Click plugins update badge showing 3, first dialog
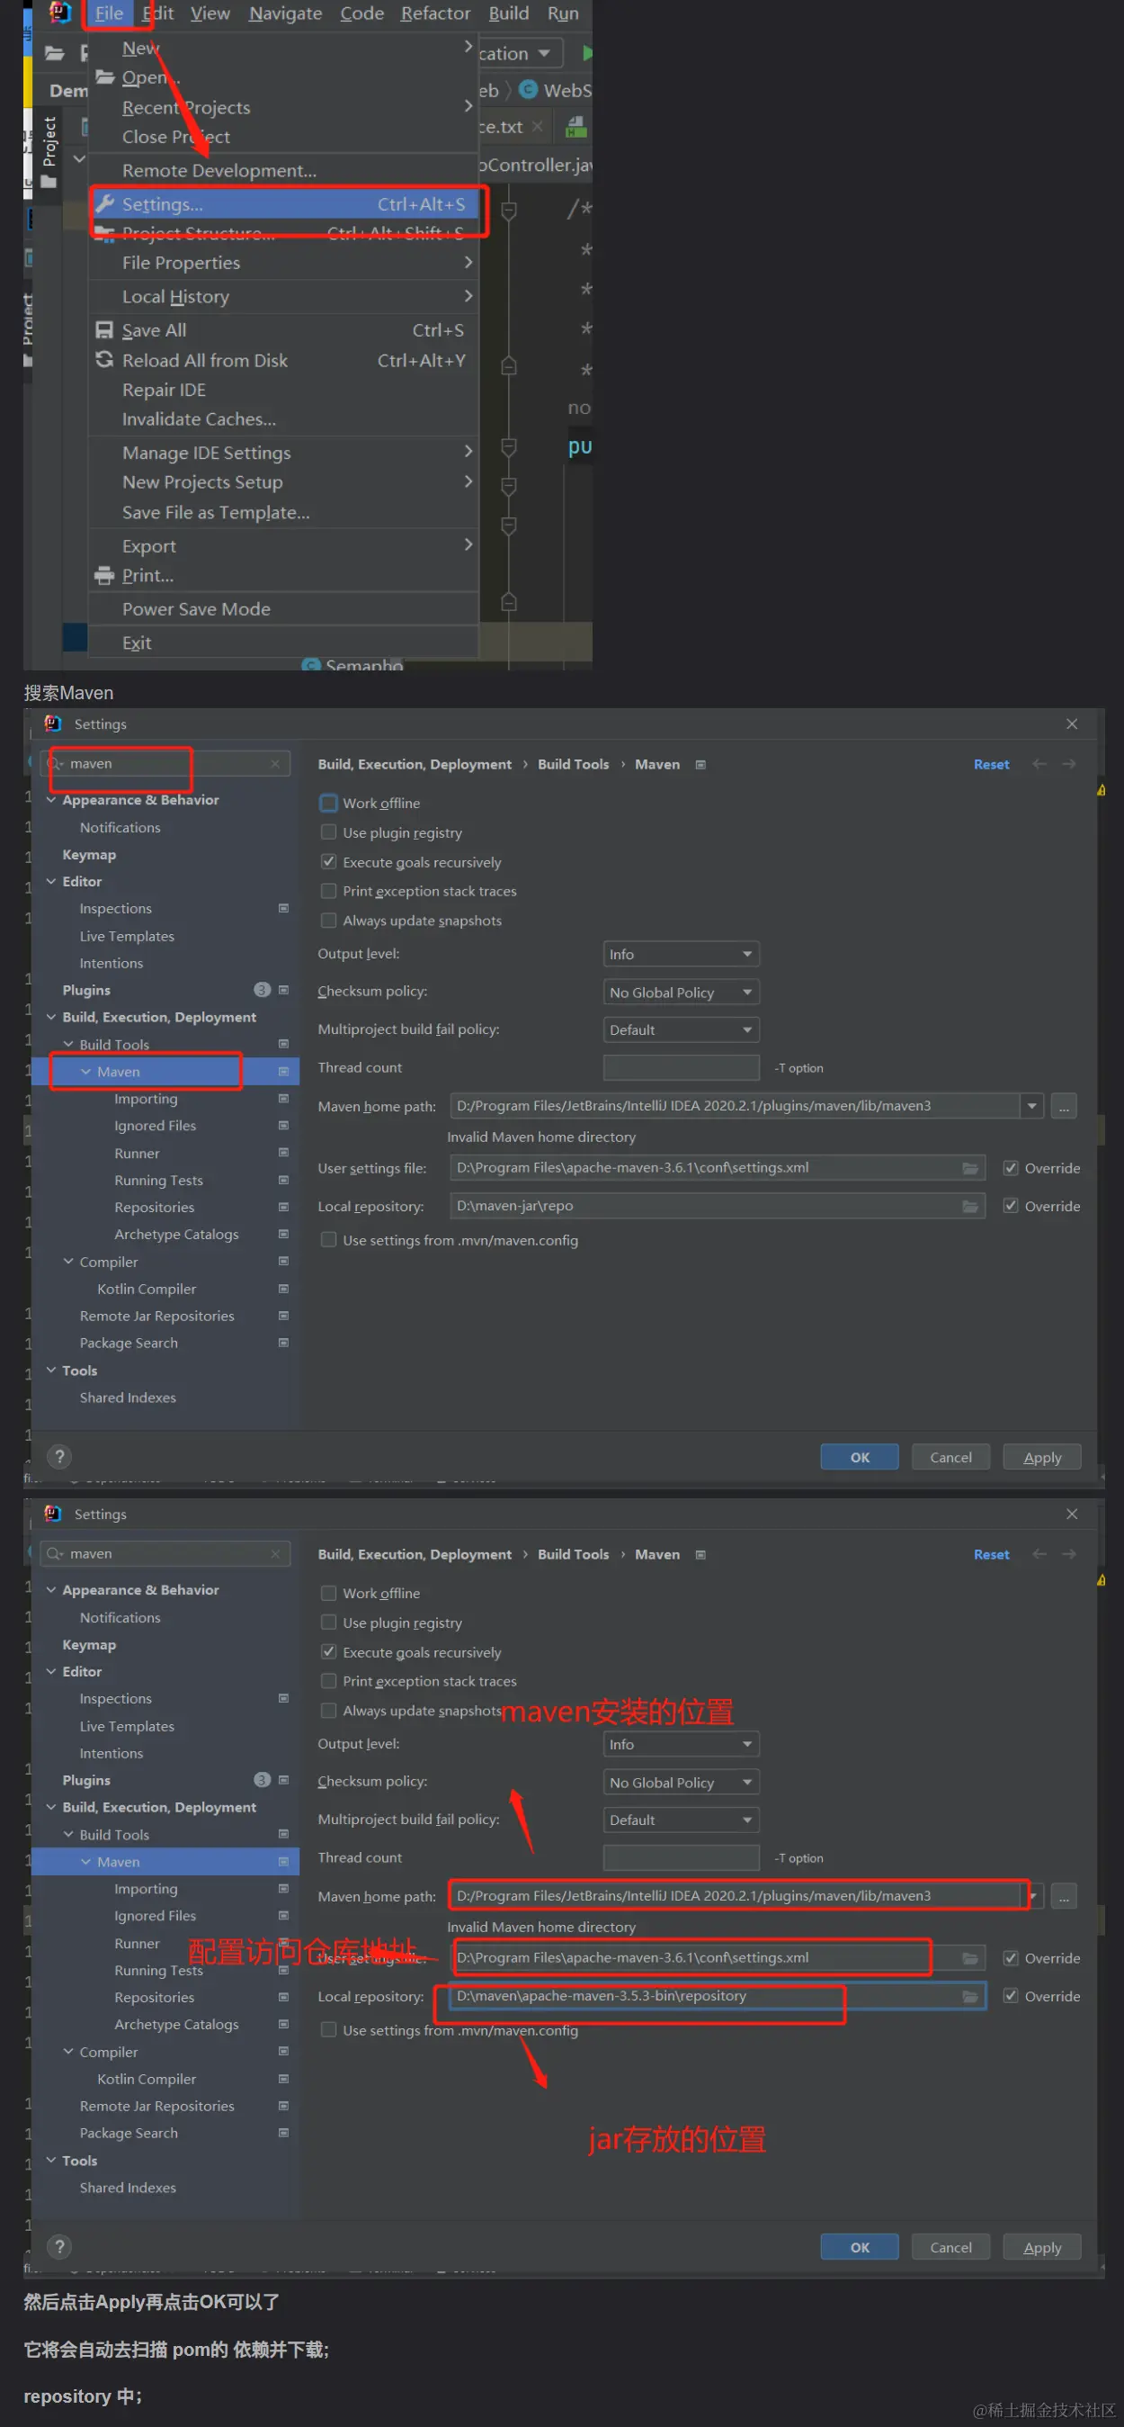The height and width of the screenshot is (2427, 1124). tap(262, 990)
